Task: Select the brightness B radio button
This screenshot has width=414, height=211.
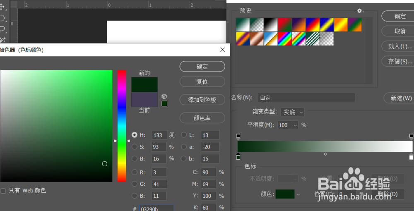Action: point(135,158)
